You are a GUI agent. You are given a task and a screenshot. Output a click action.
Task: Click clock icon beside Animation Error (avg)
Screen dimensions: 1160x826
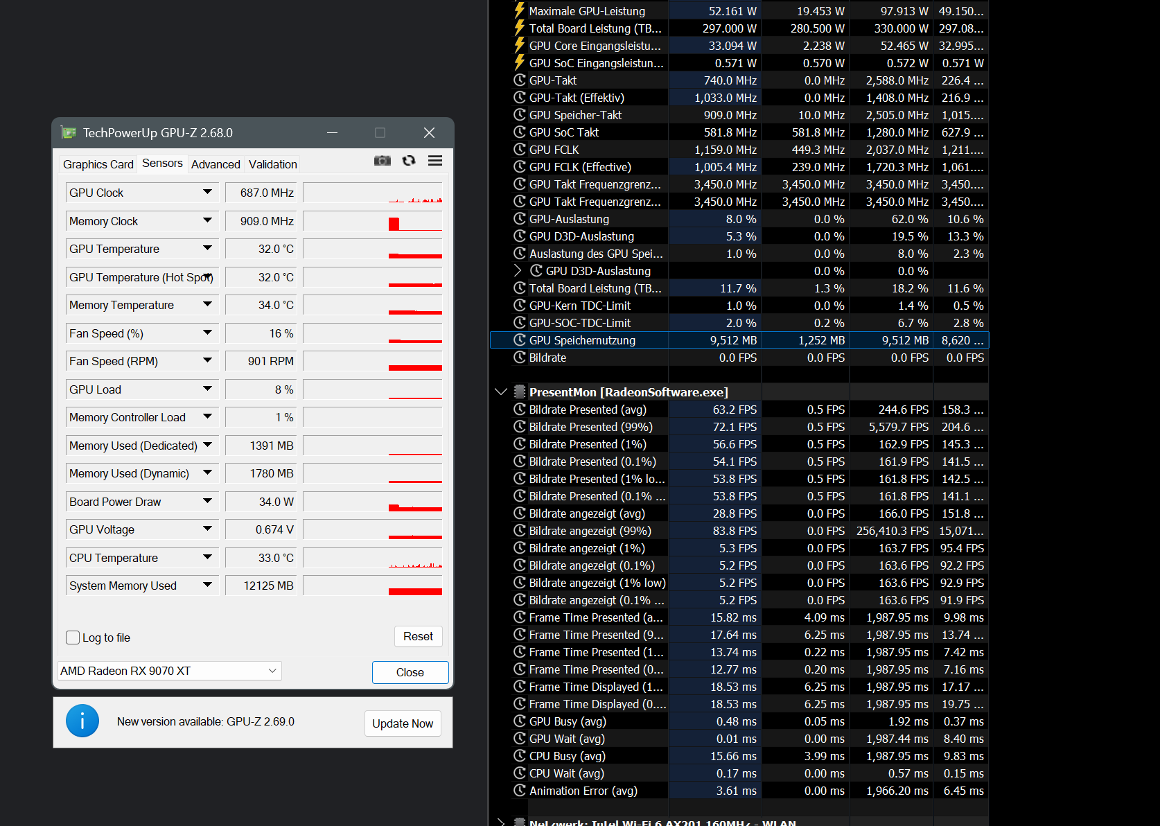pyautogui.click(x=520, y=790)
